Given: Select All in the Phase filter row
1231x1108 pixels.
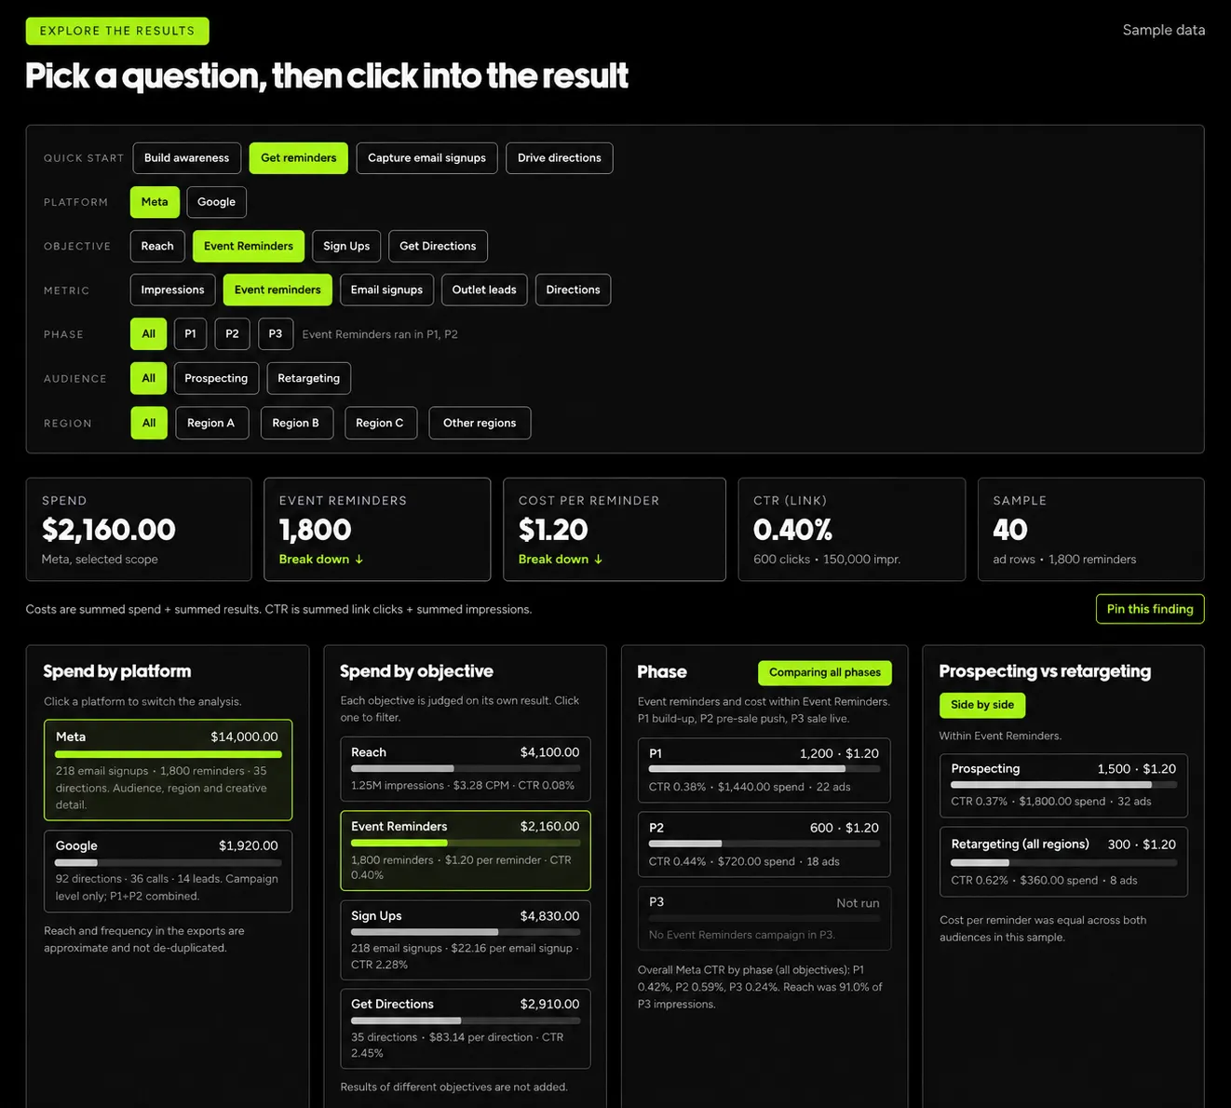Looking at the screenshot, I should (149, 334).
